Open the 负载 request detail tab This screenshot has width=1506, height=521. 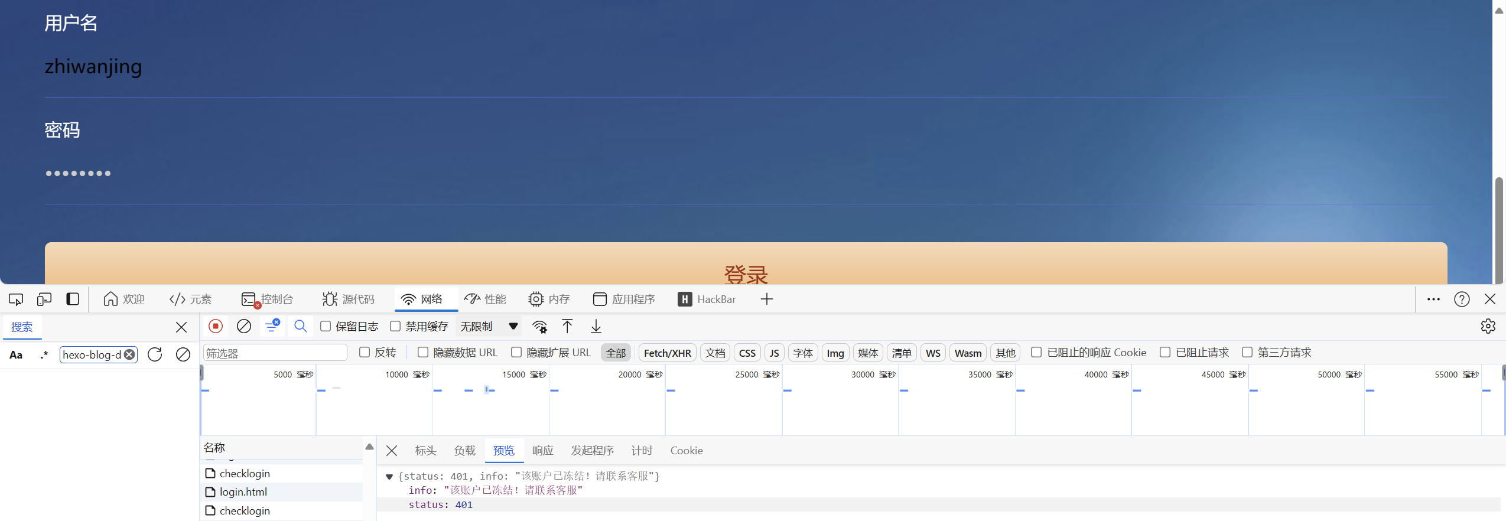464,451
